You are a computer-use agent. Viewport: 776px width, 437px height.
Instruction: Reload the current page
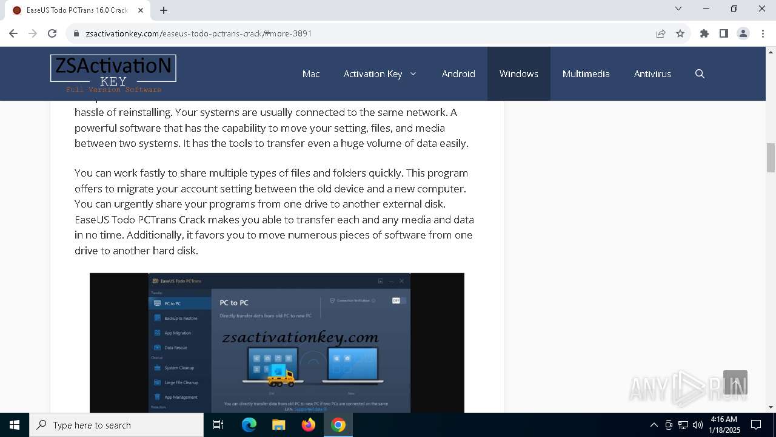pos(52,33)
